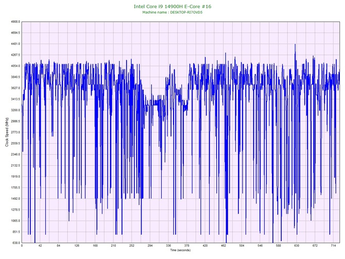The height and width of the screenshot is (259, 345).
Task: Click the 'Machine name : DESKTOP-RI7OVD5' subtitle
Action: point(173,12)
